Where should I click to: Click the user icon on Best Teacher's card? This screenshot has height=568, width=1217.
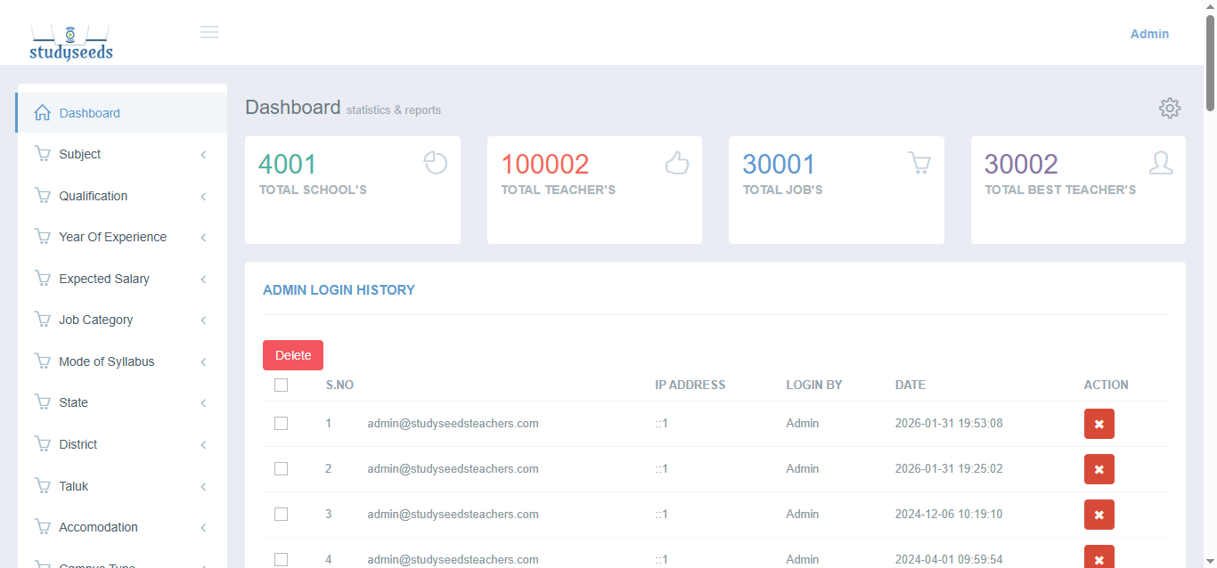pos(1160,163)
